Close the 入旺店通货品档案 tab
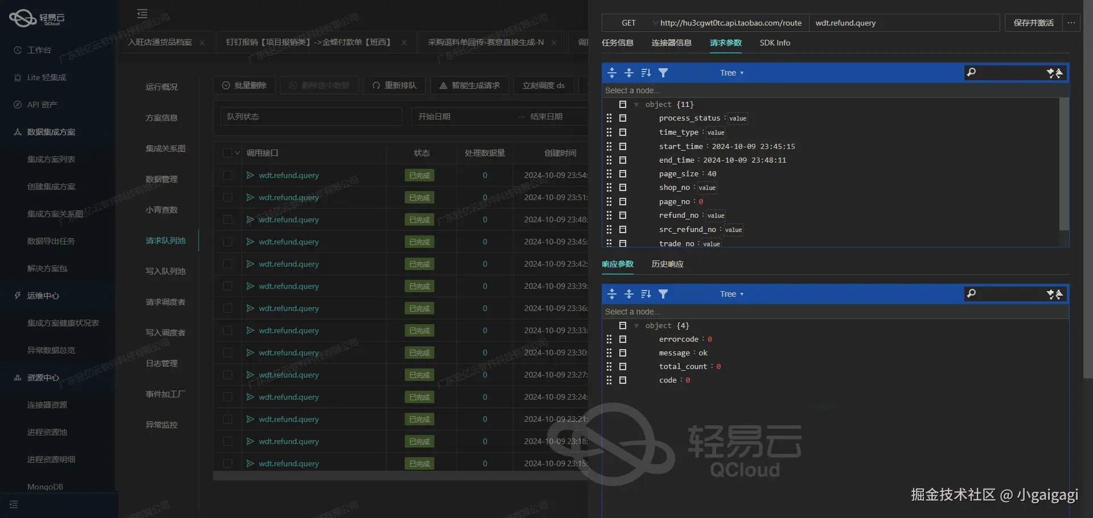 (x=202, y=43)
